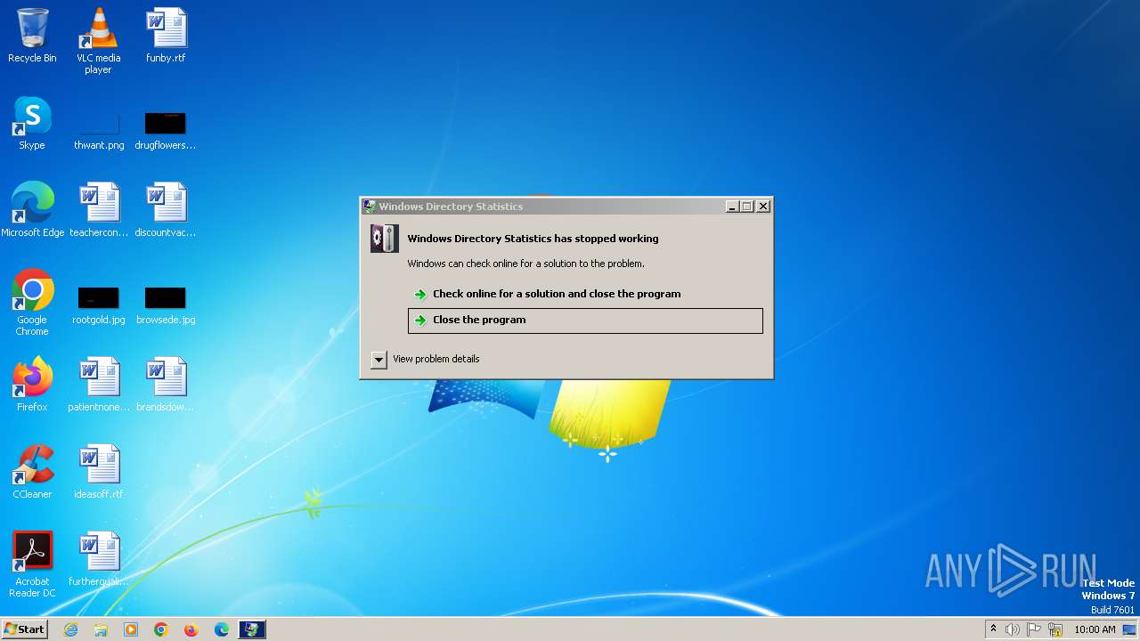Select the teachercon document icon
This screenshot has width=1140, height=641.
tap(98, 210)
